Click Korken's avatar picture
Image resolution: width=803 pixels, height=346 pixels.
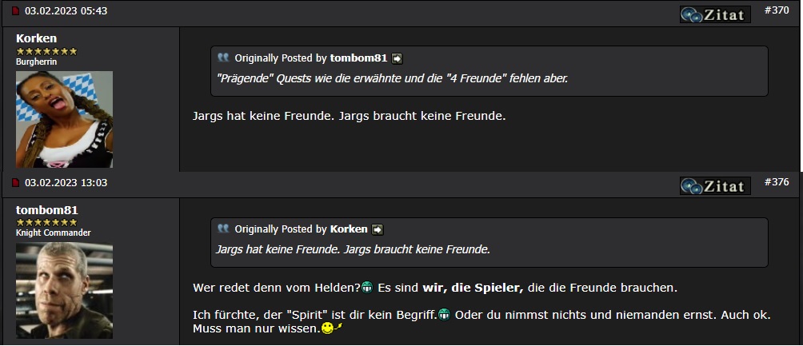click(x=64, y=119)
